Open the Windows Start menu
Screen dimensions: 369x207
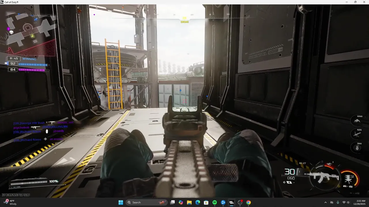(121, 202)
